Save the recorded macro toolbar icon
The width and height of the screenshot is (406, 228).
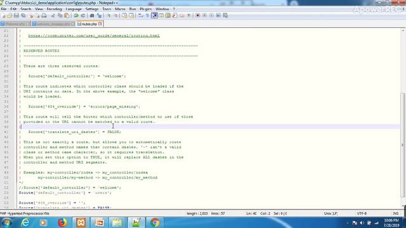click(225, 15)
